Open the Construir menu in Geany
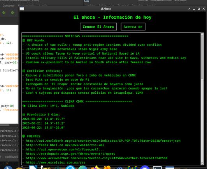This screenshot has height=169, width=207. pos(9,5)
